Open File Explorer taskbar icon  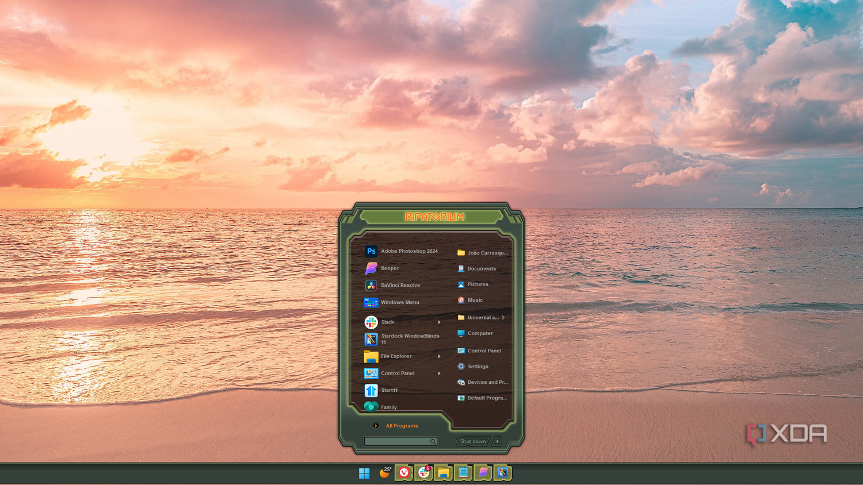click(x=444, y=472)
